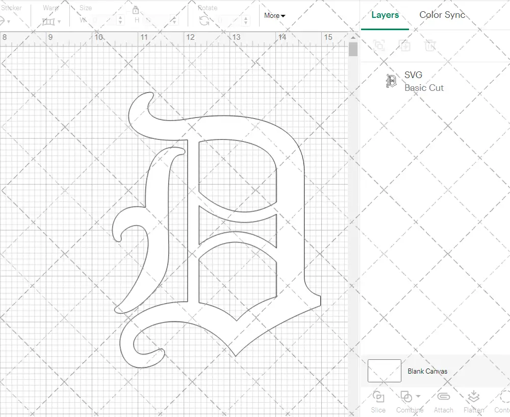Select the Layers tab

[x=385, y=15]
